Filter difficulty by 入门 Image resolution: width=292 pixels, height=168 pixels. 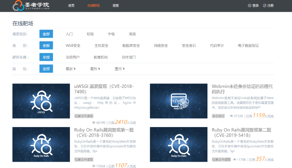point(69,34)
